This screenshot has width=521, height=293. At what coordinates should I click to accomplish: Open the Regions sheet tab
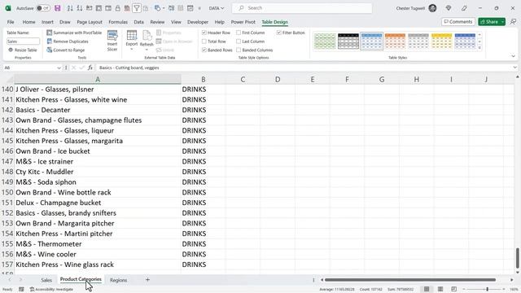(118, 280)
